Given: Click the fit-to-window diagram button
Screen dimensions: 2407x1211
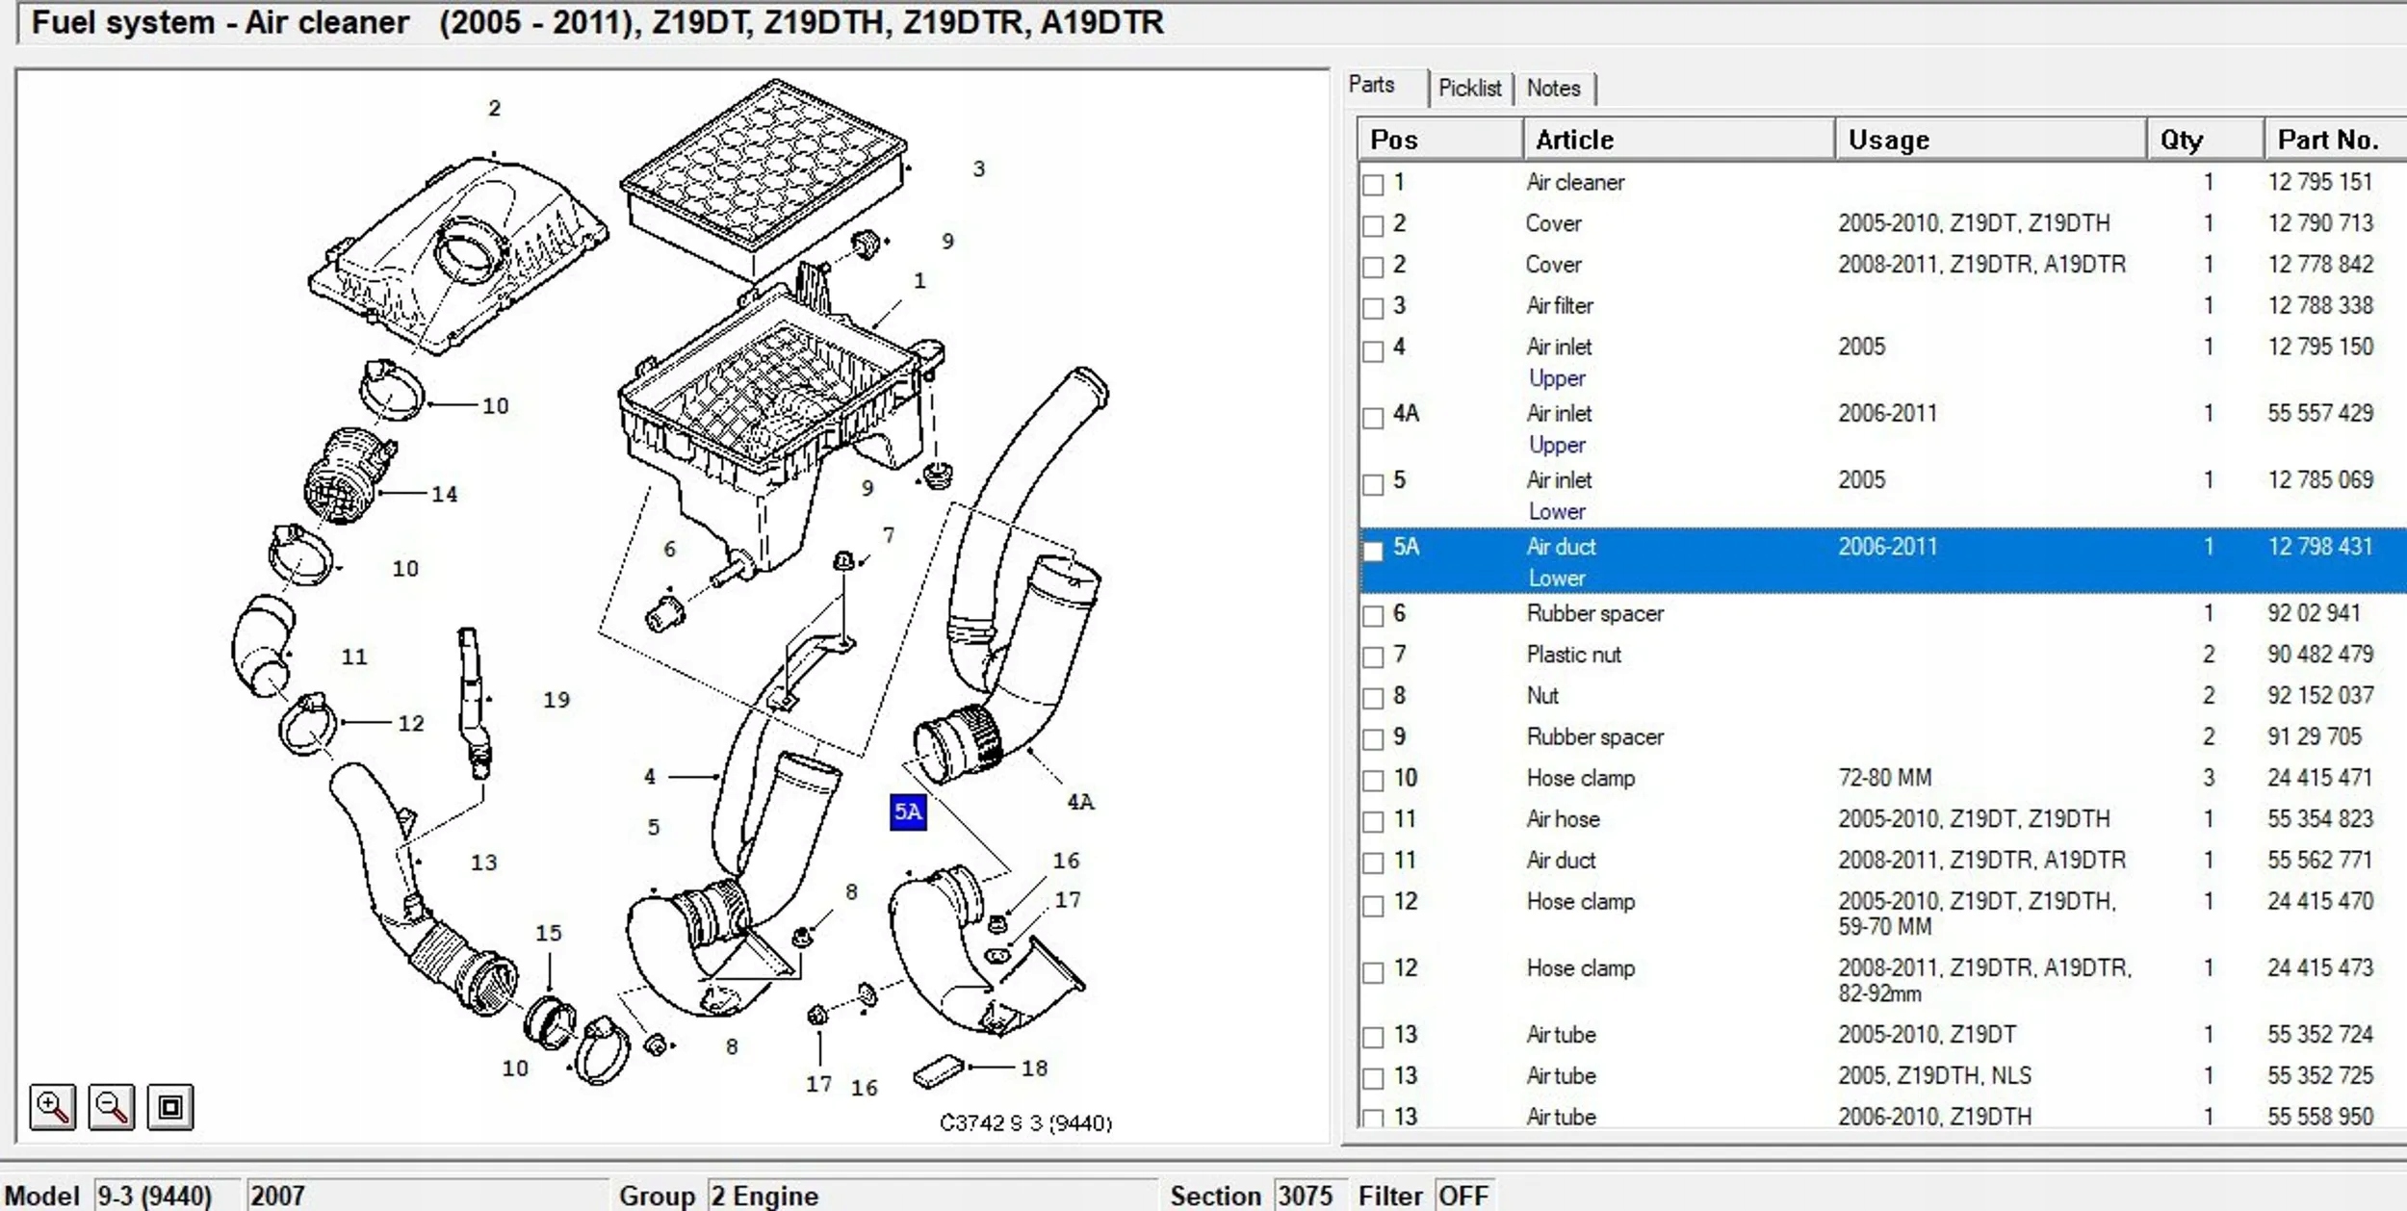Looking at the screenshot, I should point(170,1107).
